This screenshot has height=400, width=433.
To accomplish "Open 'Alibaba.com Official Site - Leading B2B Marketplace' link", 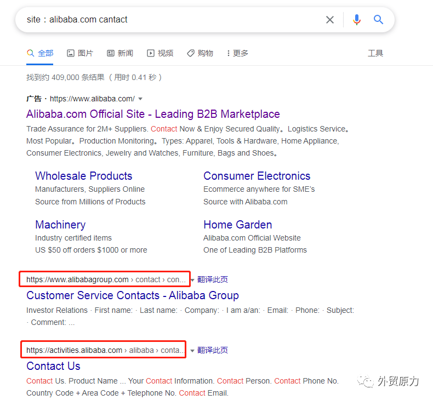I will click(153, 114).
